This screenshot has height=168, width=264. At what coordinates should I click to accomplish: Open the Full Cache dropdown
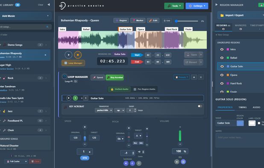(x=16, y=161)
